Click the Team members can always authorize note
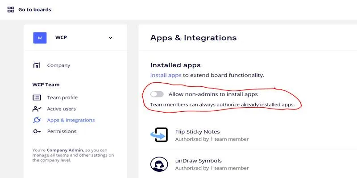This screenshot has width=357, height=178. coord(222,105)
